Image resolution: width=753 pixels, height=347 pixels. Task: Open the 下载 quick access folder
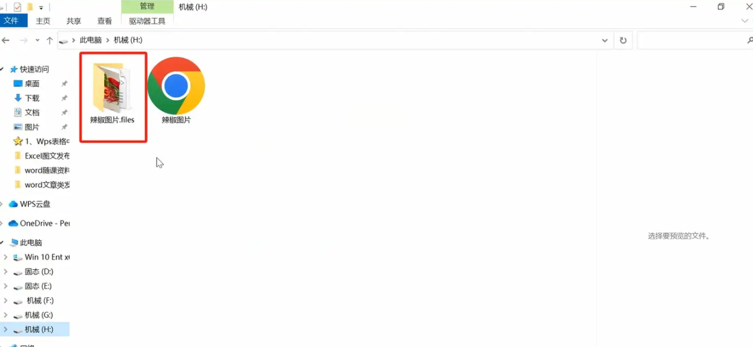pyautogui.click(x=32, y=98)
